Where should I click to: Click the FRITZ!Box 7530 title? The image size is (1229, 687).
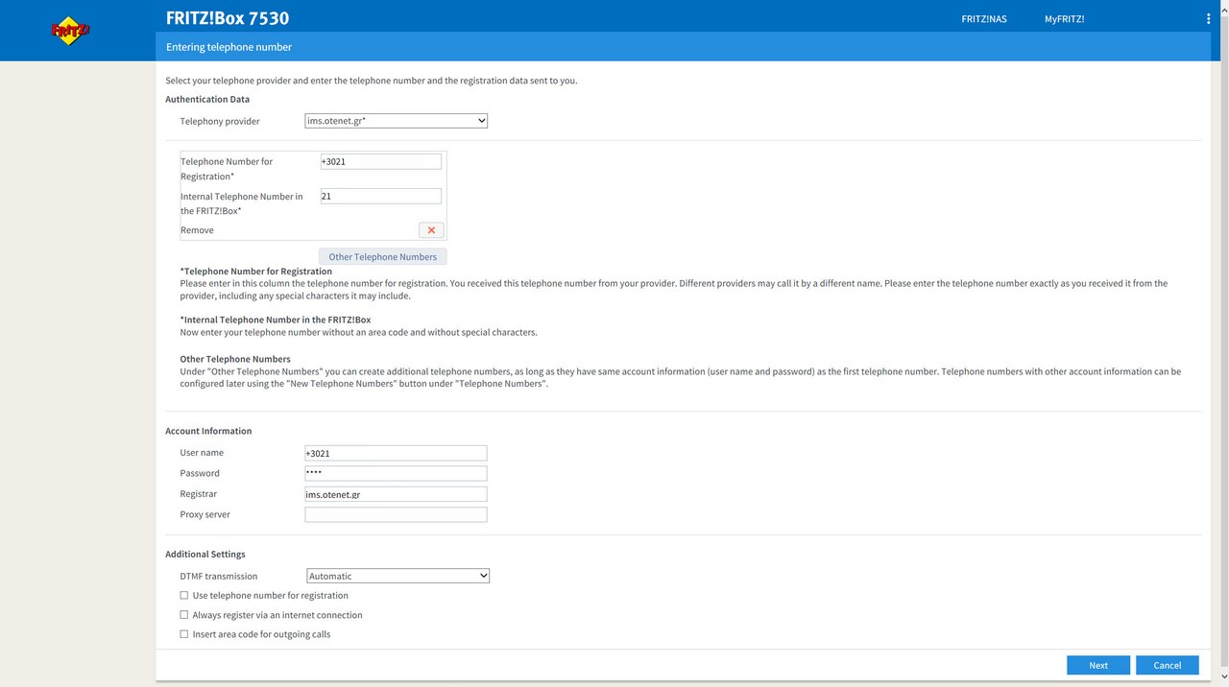(x=228, y=18)
